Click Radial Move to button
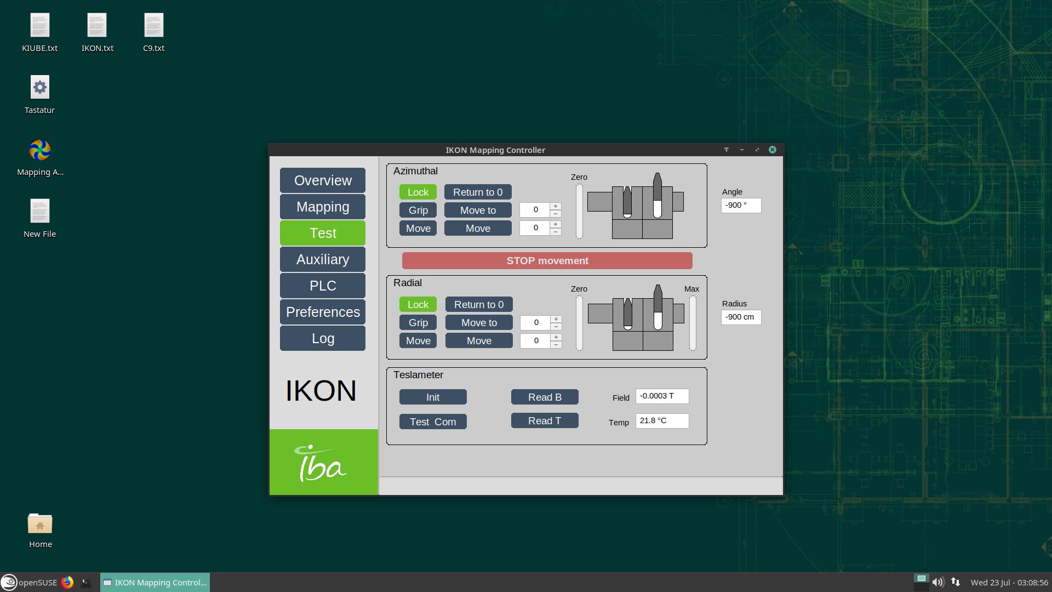This screenshot has height=592, width=1052. tap(479, 322)
